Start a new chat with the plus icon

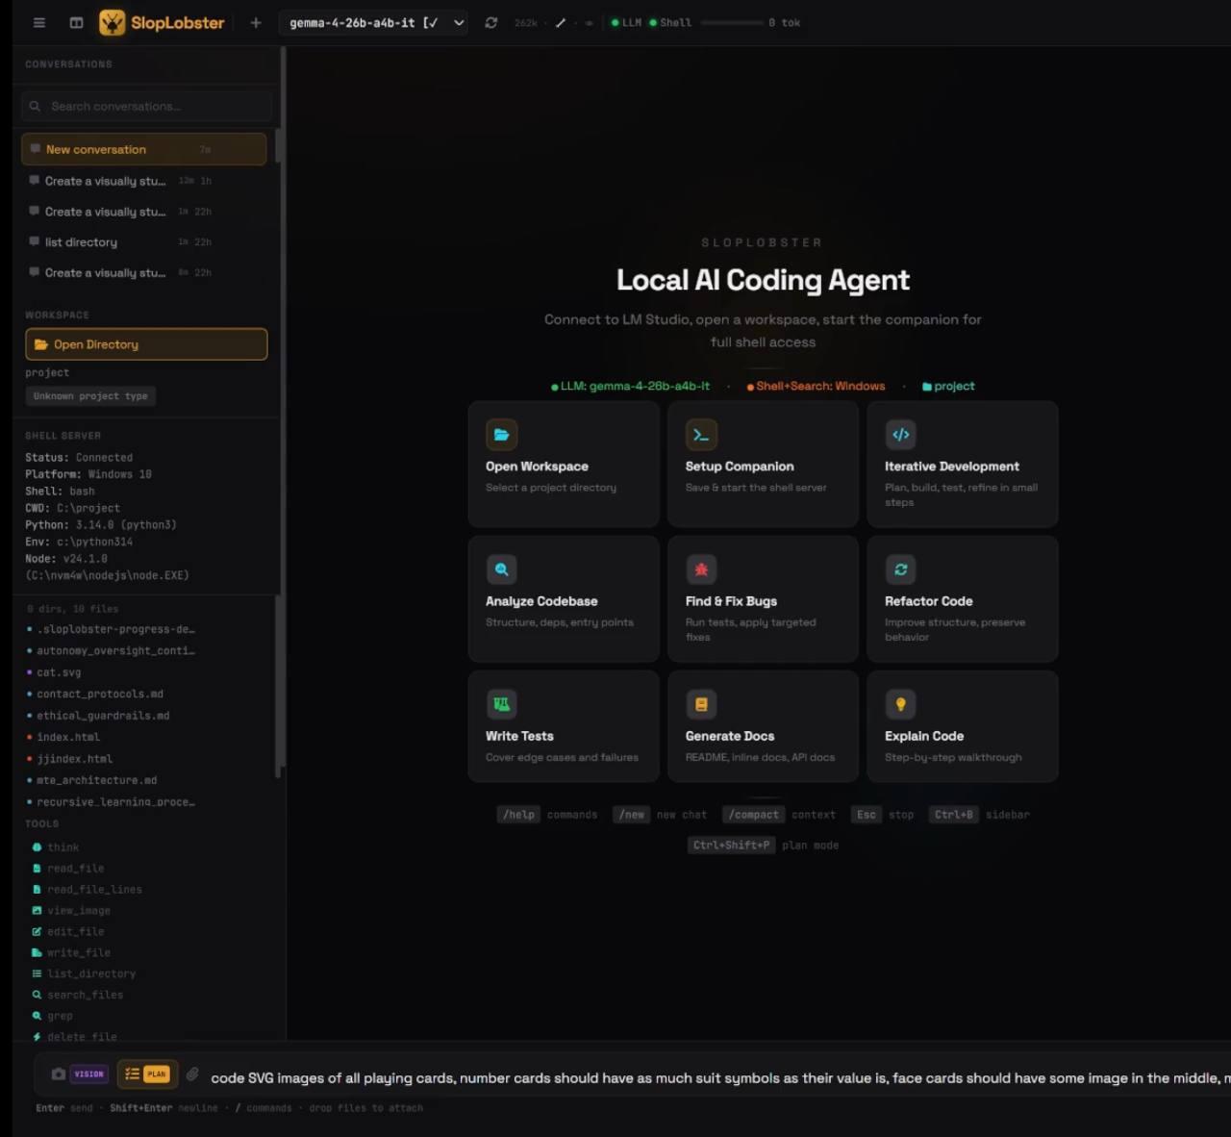tap(256, 22)
